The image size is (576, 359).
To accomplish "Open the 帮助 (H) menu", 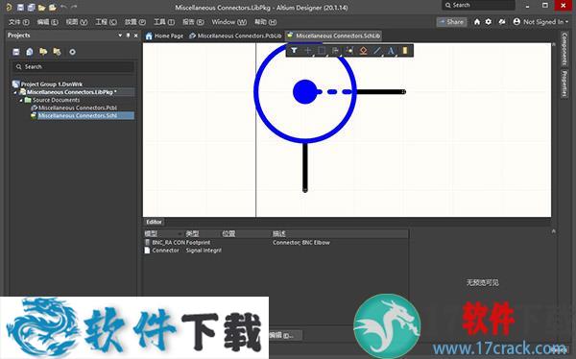I will (x=265, y=22).
